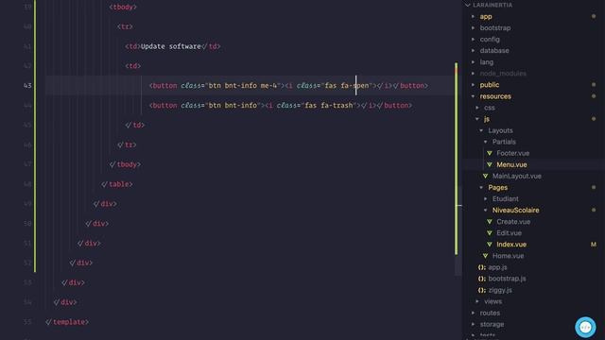Collapse the Pages folder

pyautogui.click(x=481, y=187)
